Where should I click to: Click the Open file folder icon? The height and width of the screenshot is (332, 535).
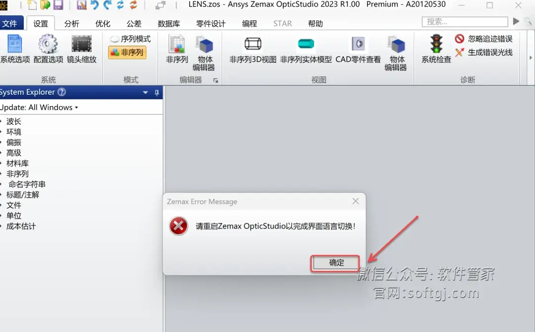coord(45,5)
